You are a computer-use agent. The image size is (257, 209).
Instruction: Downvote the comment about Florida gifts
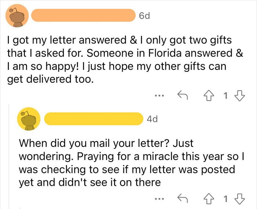point(240,95)
